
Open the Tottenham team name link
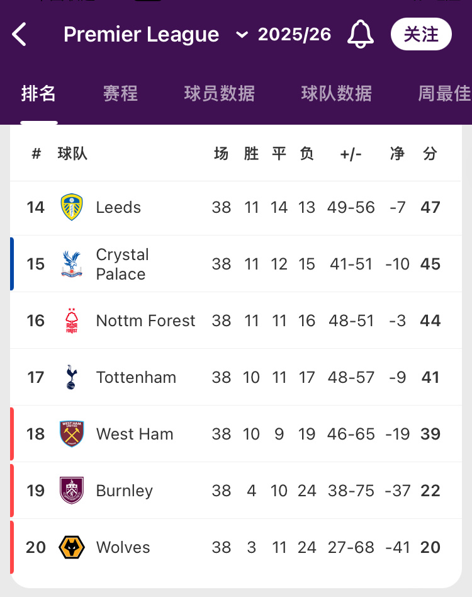[x=136, y=377]
